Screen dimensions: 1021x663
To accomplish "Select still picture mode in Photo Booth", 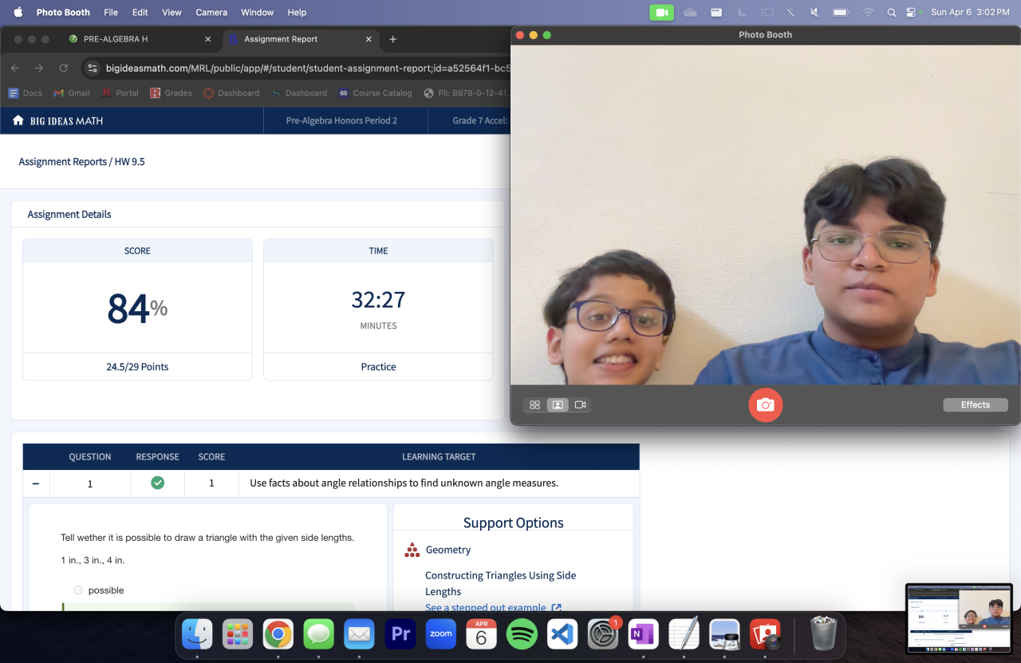I will pos(558,405).
